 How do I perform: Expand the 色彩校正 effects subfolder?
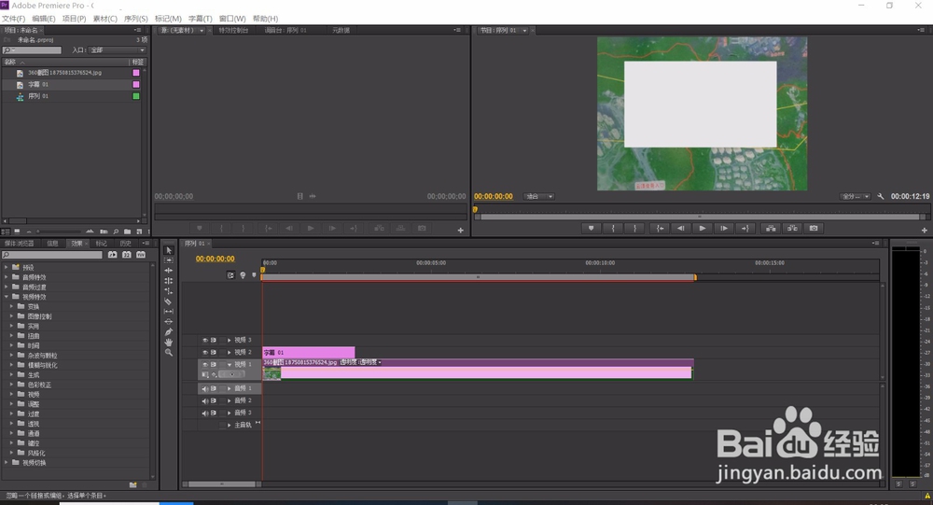coord(11,385)
